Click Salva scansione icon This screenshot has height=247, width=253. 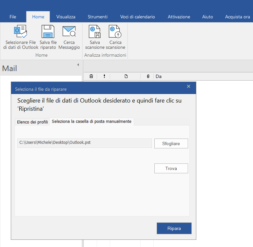point(95,31)
